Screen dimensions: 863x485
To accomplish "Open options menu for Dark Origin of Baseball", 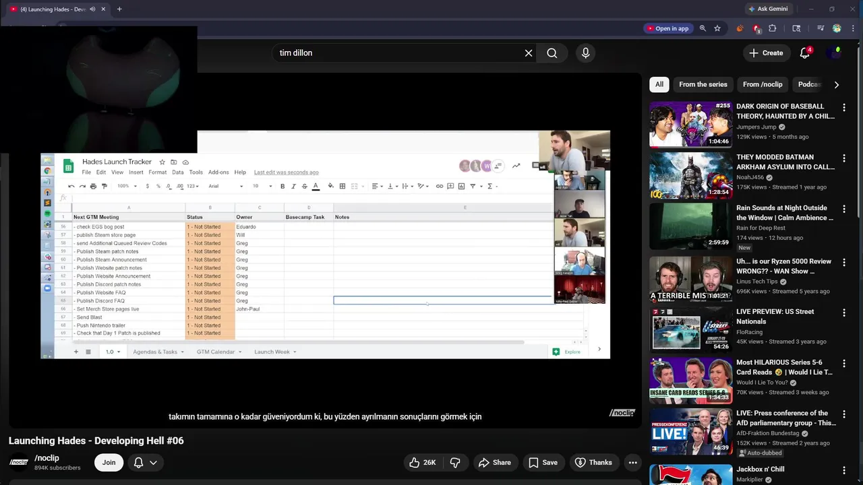I will pyautogui.click(x=843, y=108).
